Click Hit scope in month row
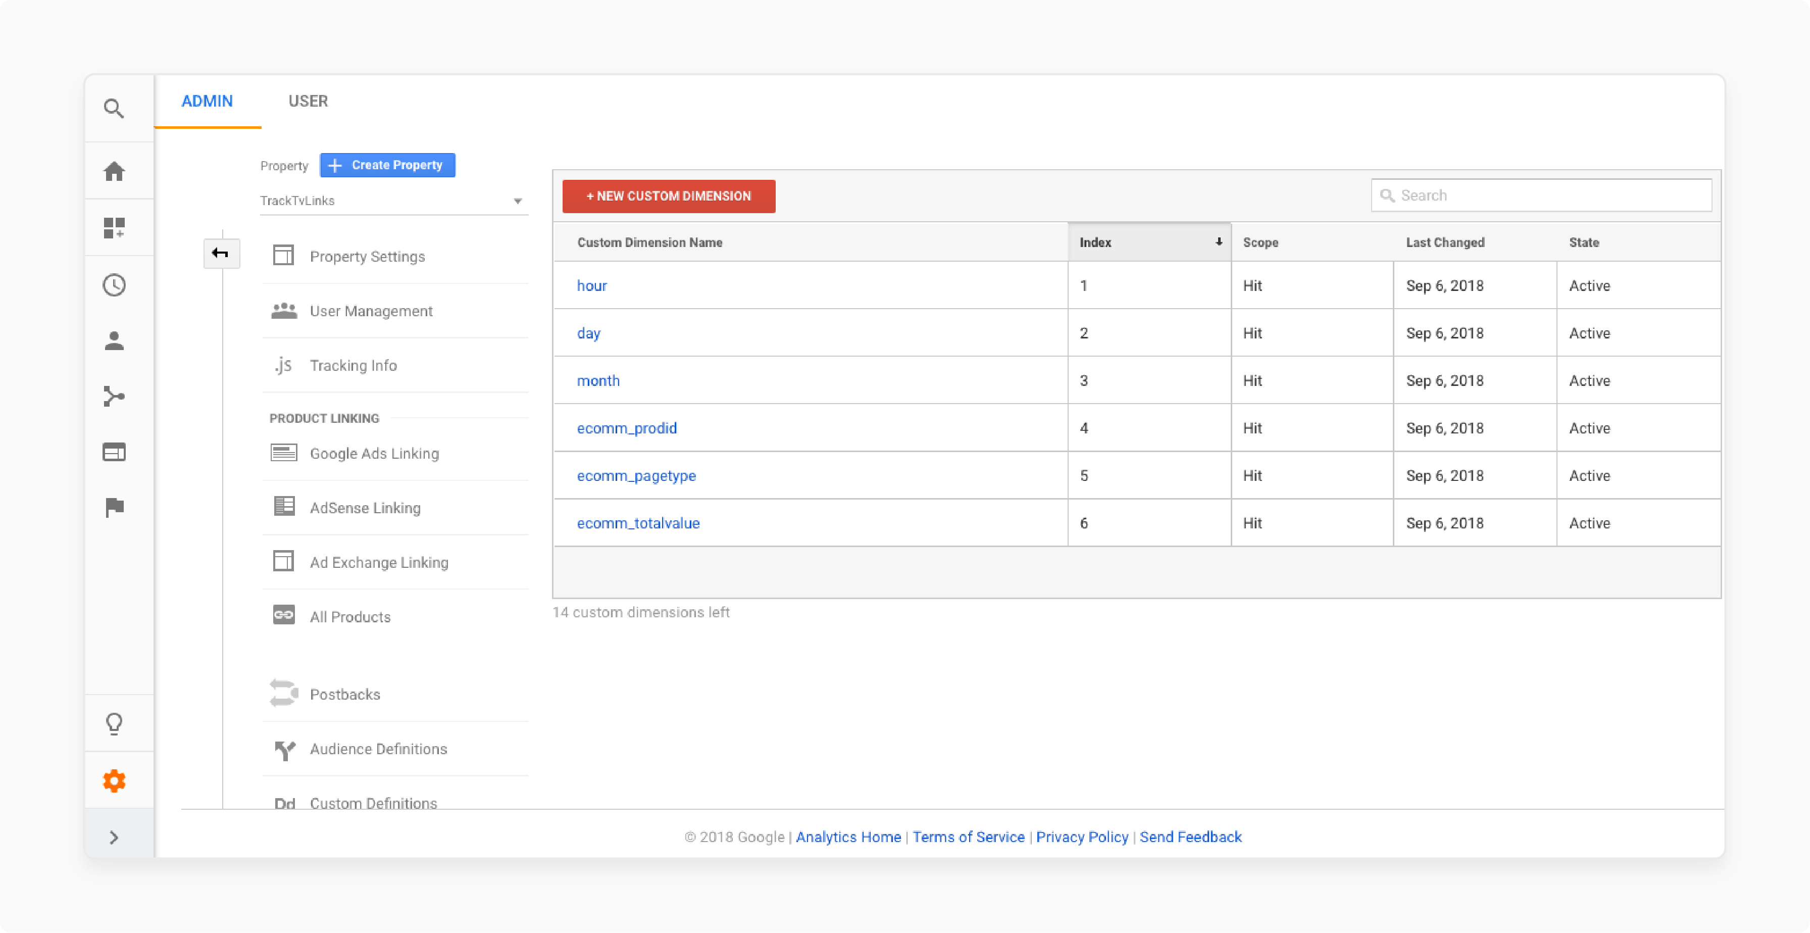This screenshot has height=933, width=1810. (1252, 381)
